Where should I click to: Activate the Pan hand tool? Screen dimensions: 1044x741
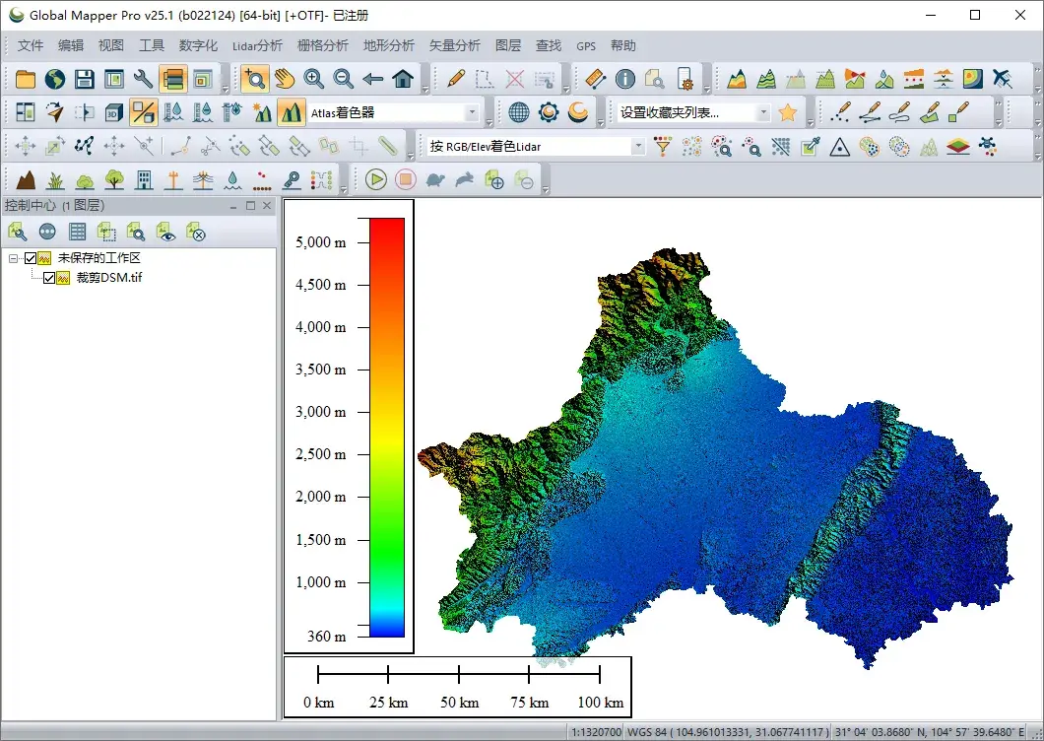(x=284, y=79)
